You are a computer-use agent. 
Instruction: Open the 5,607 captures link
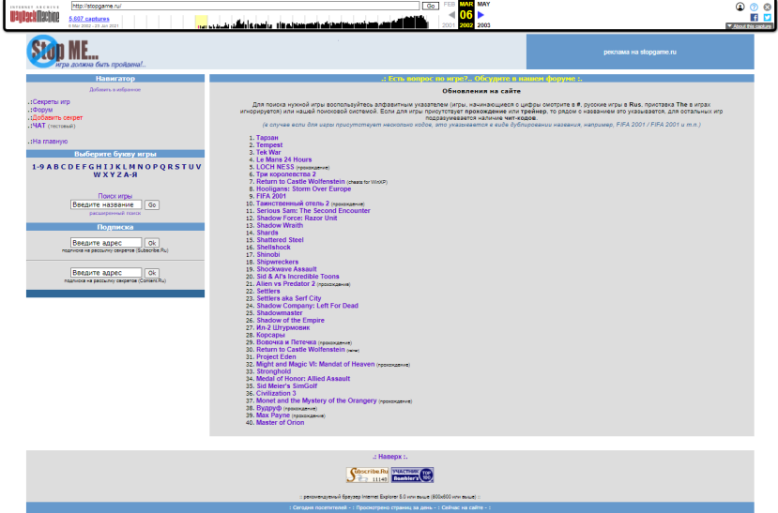89,19
